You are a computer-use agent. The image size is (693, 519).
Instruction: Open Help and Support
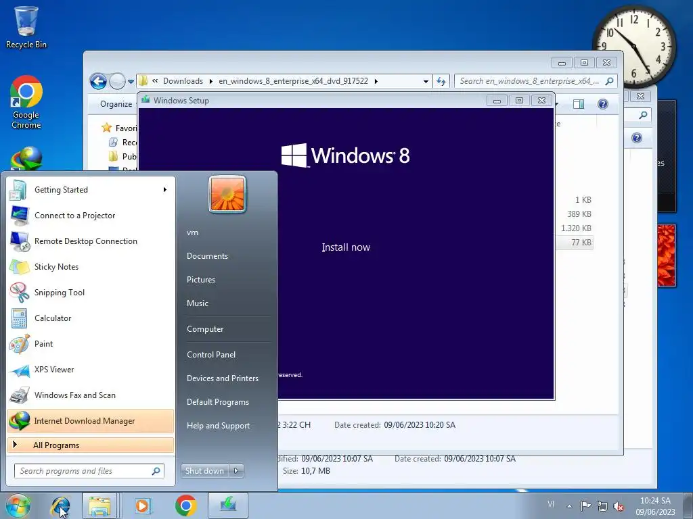219,426
